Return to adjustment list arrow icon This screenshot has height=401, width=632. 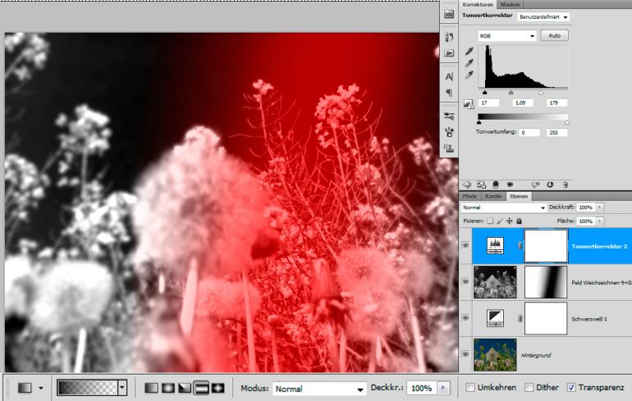pyautogui.click(x=467, y=185)
